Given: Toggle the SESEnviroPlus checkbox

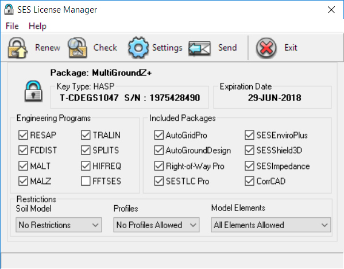Looking at the screenshot, I should [249, 135].
